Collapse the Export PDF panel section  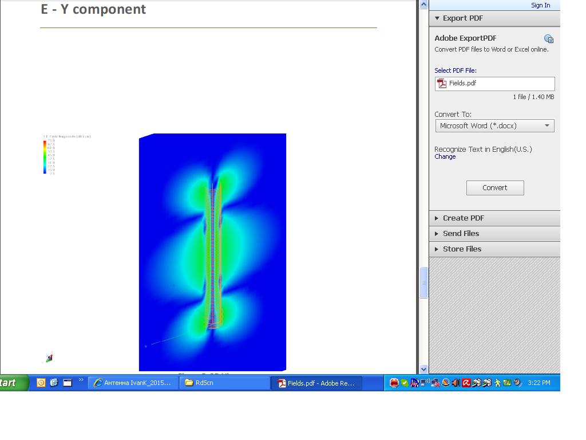[494, 18]
